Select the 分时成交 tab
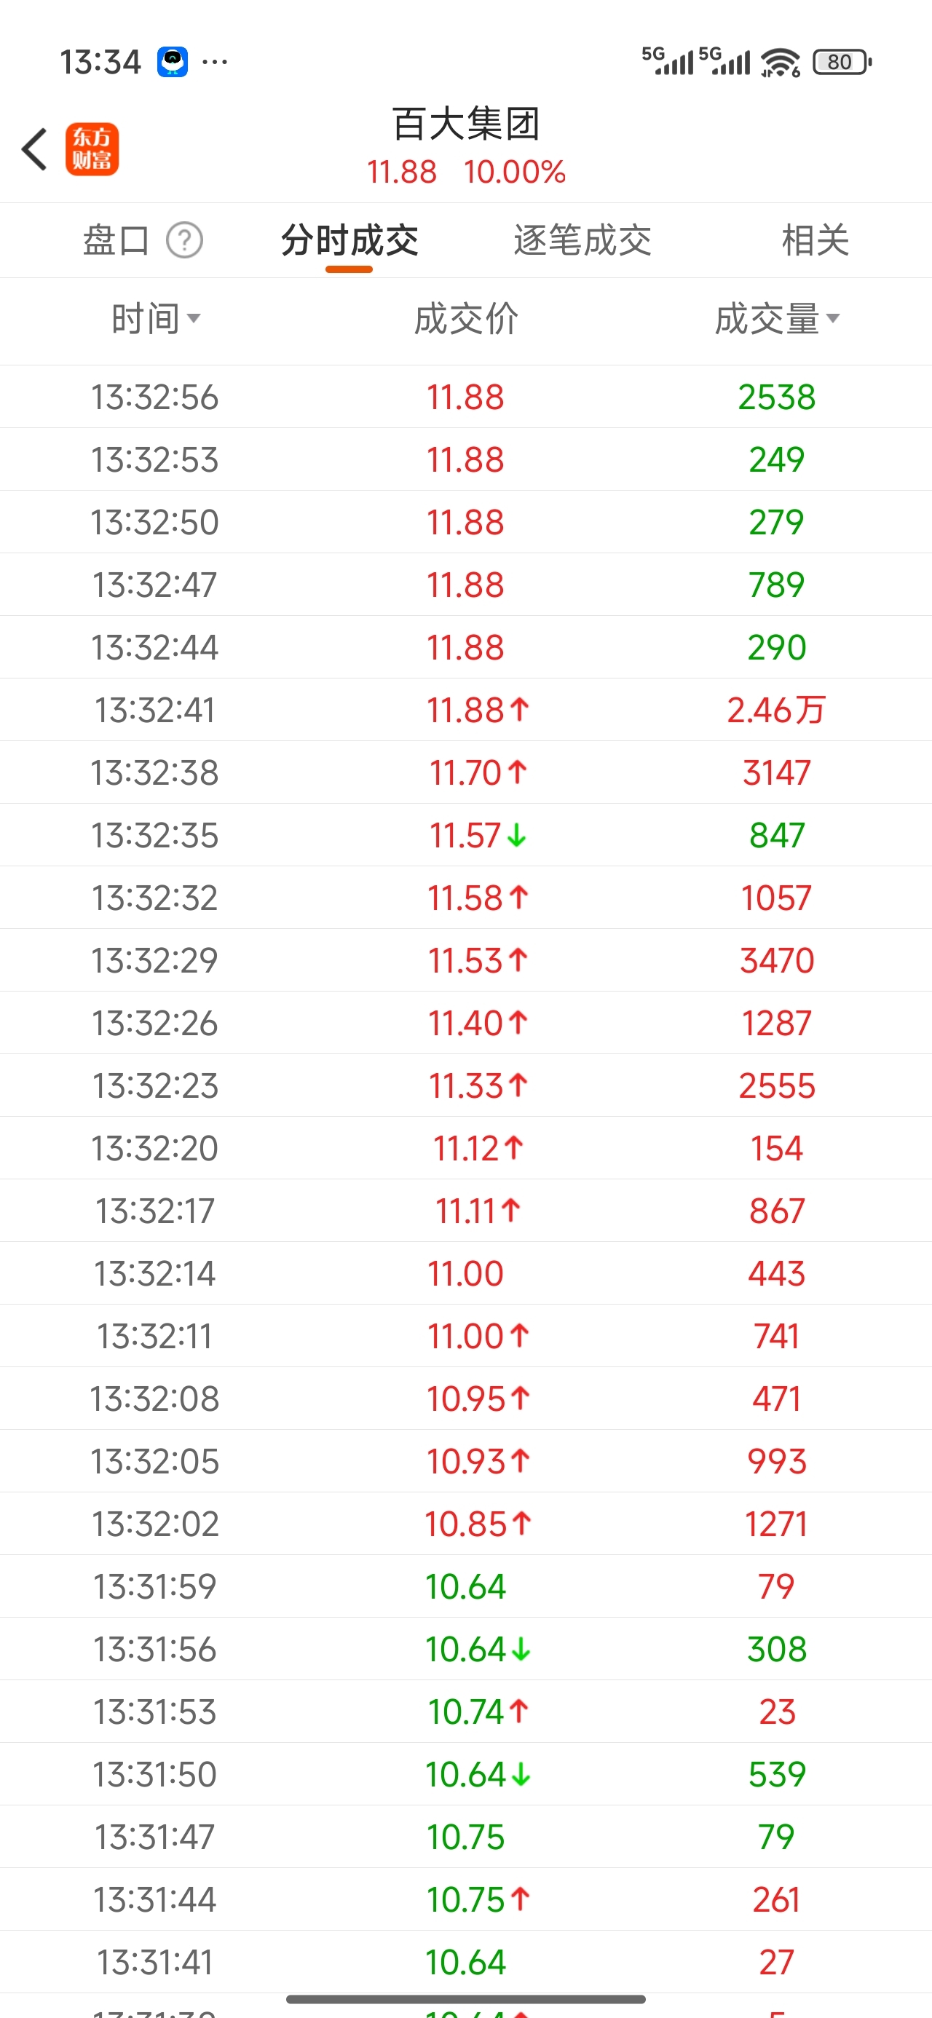 tap(349, 240)
